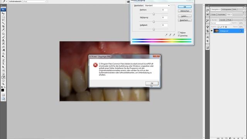Click the Speichern... button
Viewport: 247px width, 139px height.
[184, 20]
